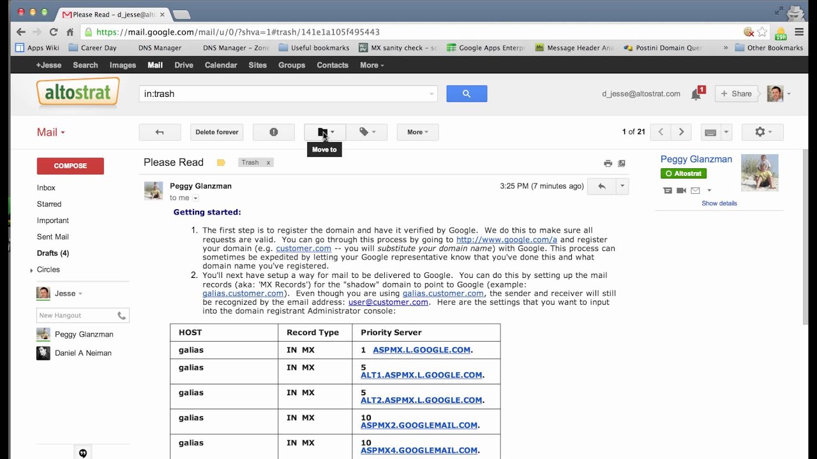Screen dimensions: 817x459
Task: Print all using the printer icon
Action: [x=608, y=163]
